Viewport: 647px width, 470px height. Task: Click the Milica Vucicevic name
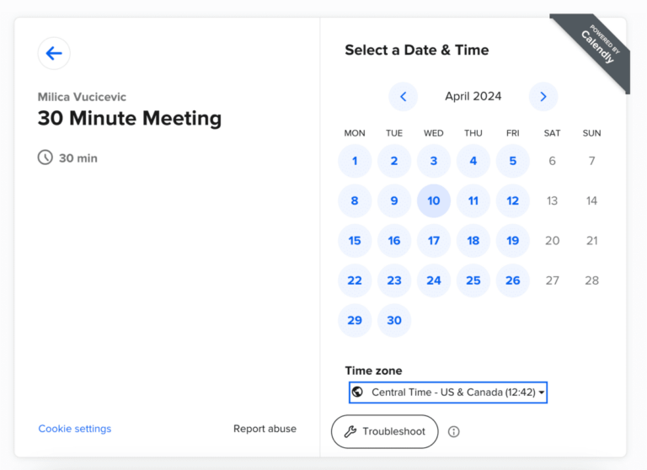coord(82,97)
